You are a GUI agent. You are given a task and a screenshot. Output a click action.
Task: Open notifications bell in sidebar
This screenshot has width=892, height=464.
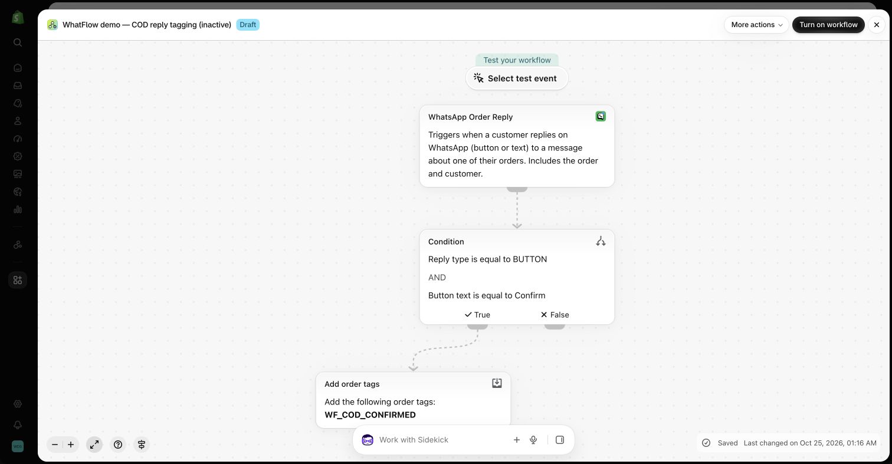[18, 425]
